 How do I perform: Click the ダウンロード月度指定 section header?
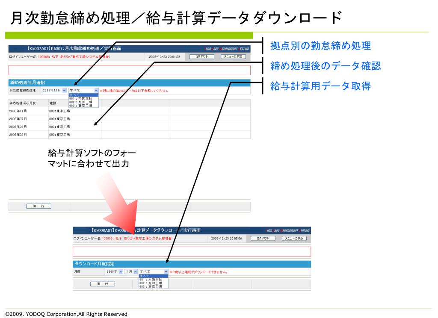tap(192, 264)
